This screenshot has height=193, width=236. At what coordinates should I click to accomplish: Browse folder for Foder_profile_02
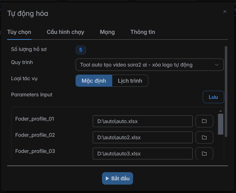point(204,137)
